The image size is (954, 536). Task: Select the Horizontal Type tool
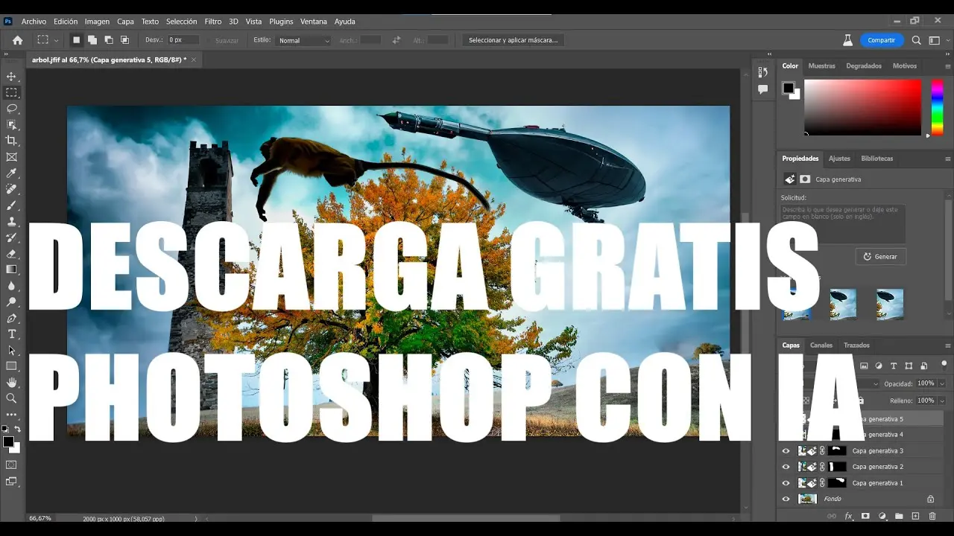click(x=11, y=334)
